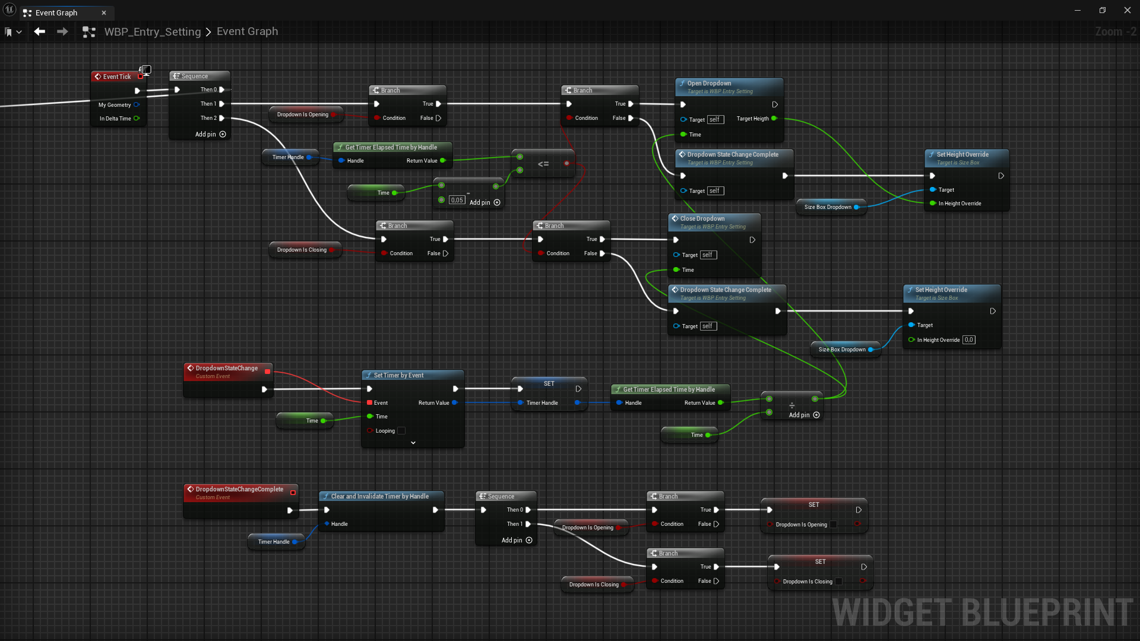Close the Event Graph tab
1140x641 pixels.
point(104,12)
